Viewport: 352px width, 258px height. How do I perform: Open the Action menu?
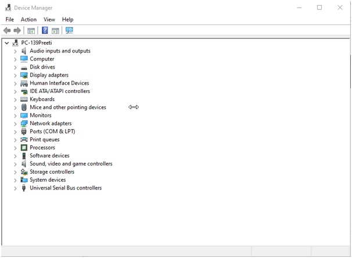pos(28,20)
